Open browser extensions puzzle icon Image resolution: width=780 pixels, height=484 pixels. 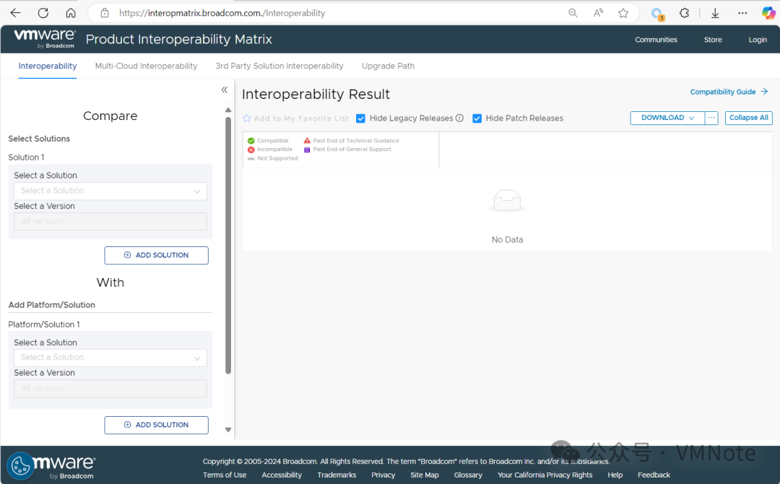pyautogui.click(x=685, y=13)
